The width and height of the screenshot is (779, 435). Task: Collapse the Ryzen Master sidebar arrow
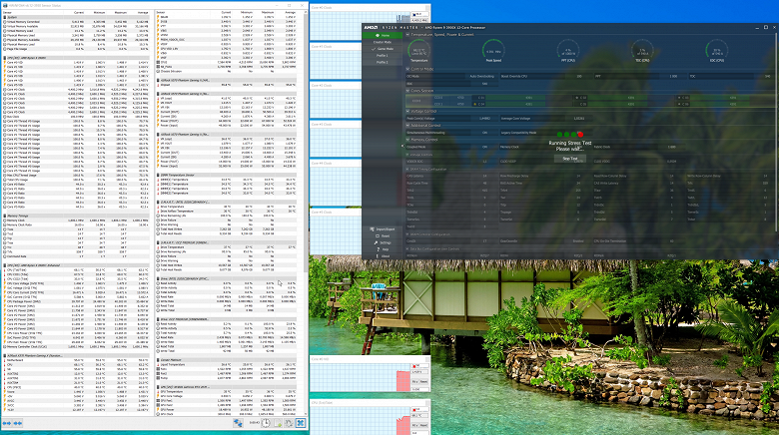point(402,147)
